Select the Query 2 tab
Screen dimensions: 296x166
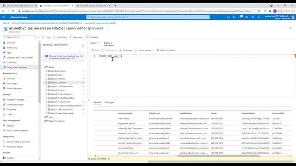click(x=108, y=43)
